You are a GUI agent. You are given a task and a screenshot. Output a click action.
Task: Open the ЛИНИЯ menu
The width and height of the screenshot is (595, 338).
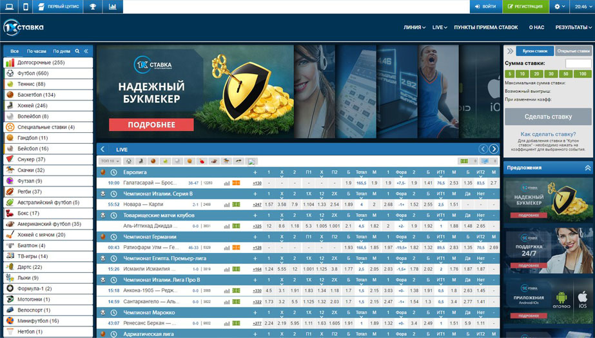(x=415, y=28)
